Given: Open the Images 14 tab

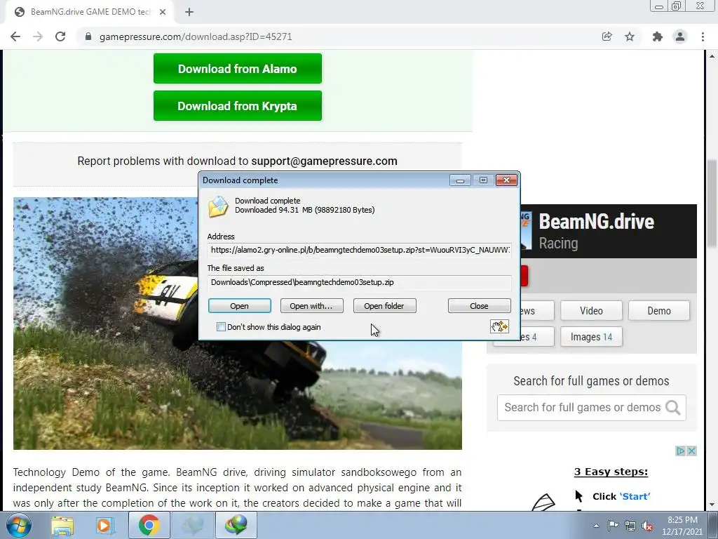Looking at the screenshot, I should [591, 337].
